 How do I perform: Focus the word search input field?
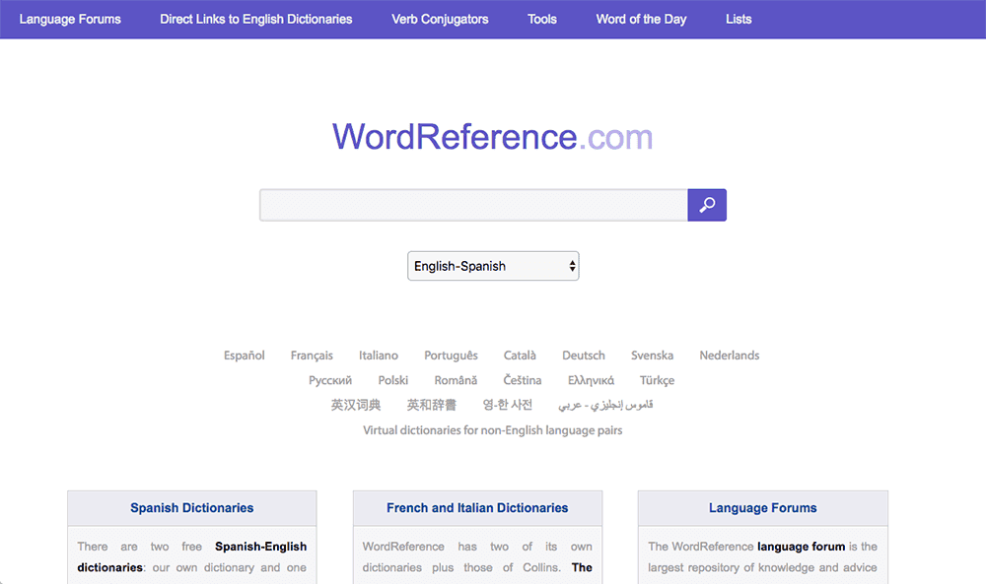pos(473,205)
